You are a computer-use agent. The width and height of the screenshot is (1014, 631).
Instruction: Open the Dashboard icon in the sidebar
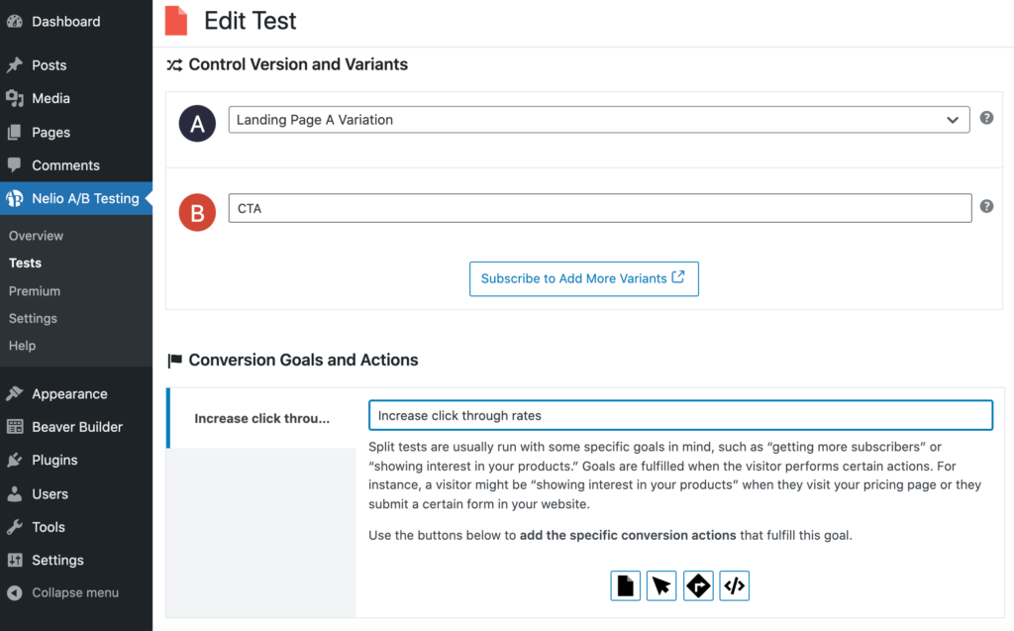click(x=14, y=21)
